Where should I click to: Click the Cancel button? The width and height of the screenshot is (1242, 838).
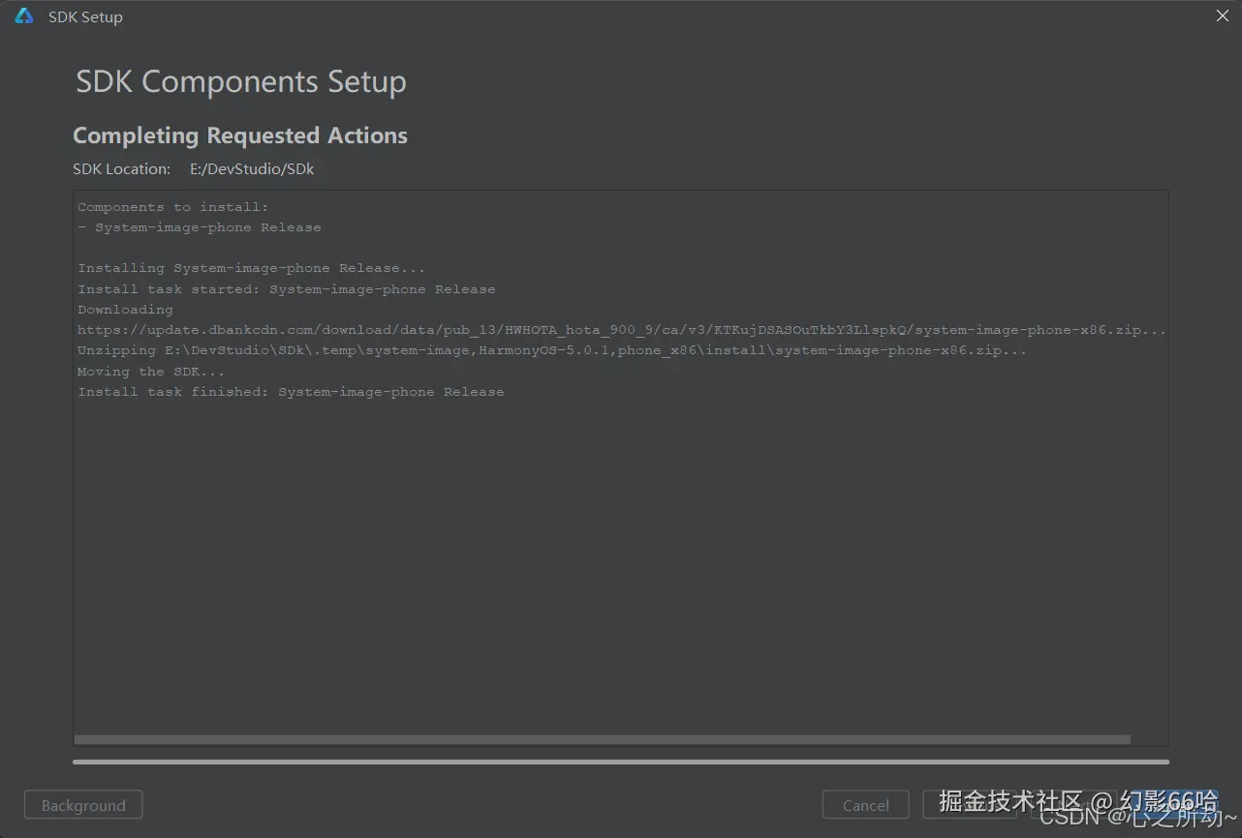pos(865,805)
